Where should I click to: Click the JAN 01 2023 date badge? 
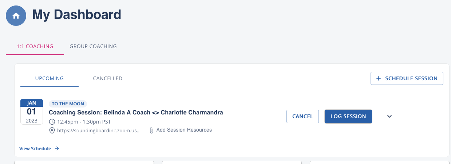coord(32,112)
